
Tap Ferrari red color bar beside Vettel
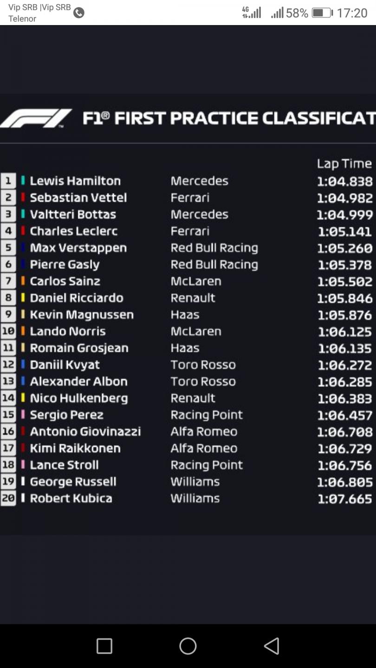click(23, 198)
